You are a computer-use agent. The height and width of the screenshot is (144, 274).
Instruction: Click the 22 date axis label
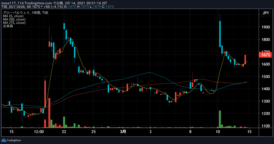coord(64,132)
